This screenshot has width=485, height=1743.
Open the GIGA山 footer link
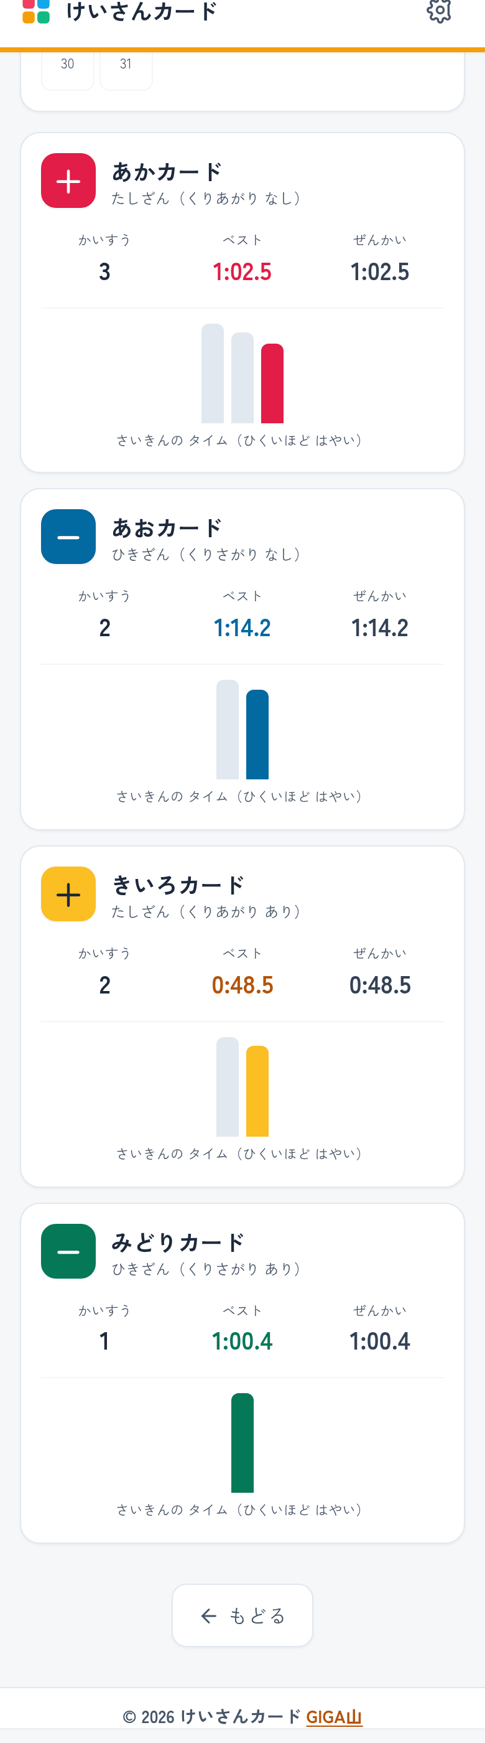coord(334,1717)
